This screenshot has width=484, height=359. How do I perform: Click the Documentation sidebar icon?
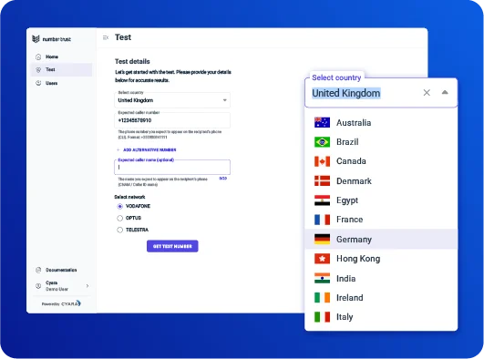click(x=38, y=270)
